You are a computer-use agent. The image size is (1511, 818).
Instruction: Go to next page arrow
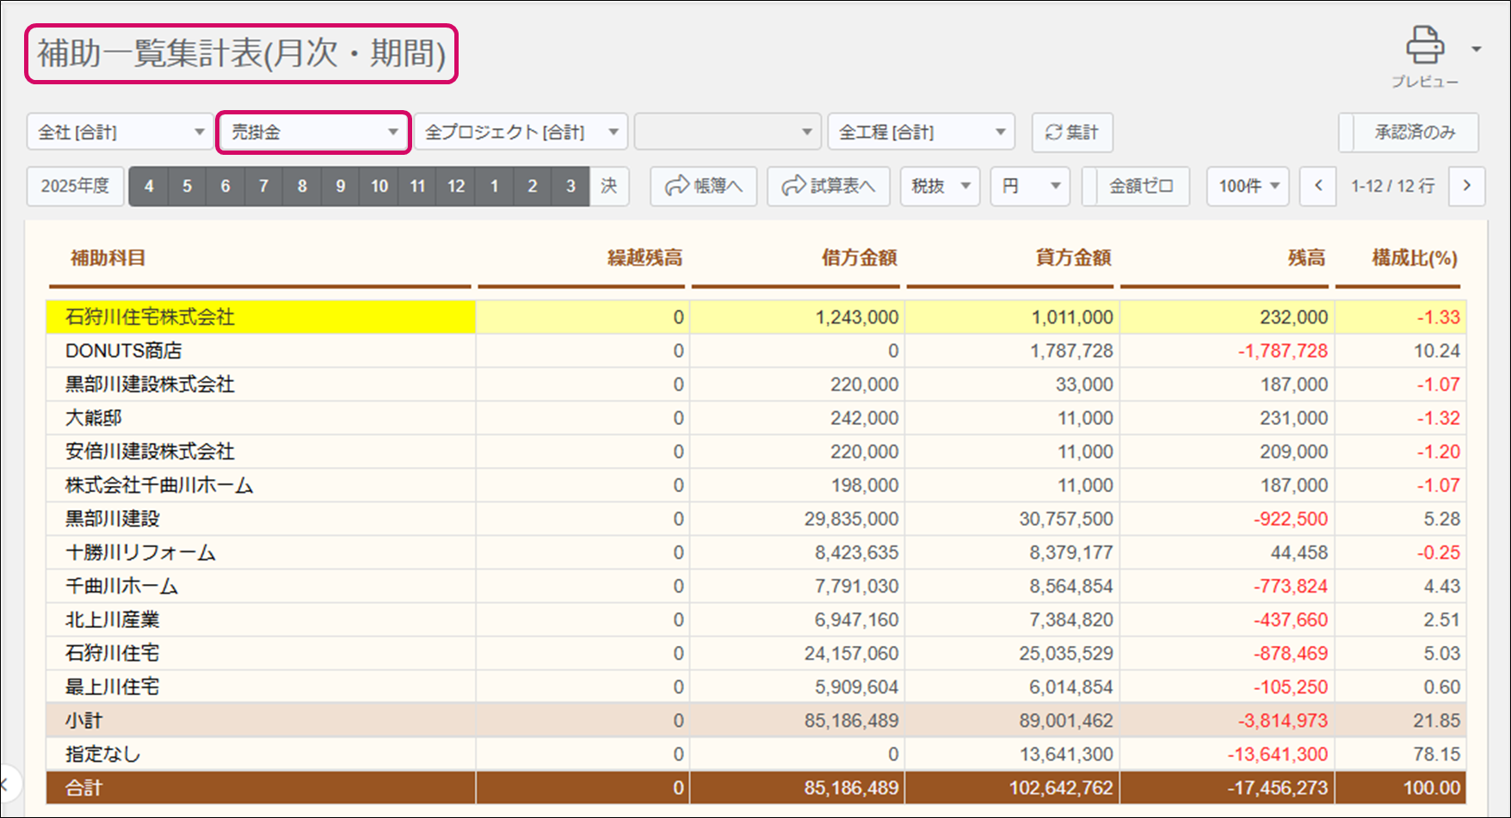[1467, 186]
